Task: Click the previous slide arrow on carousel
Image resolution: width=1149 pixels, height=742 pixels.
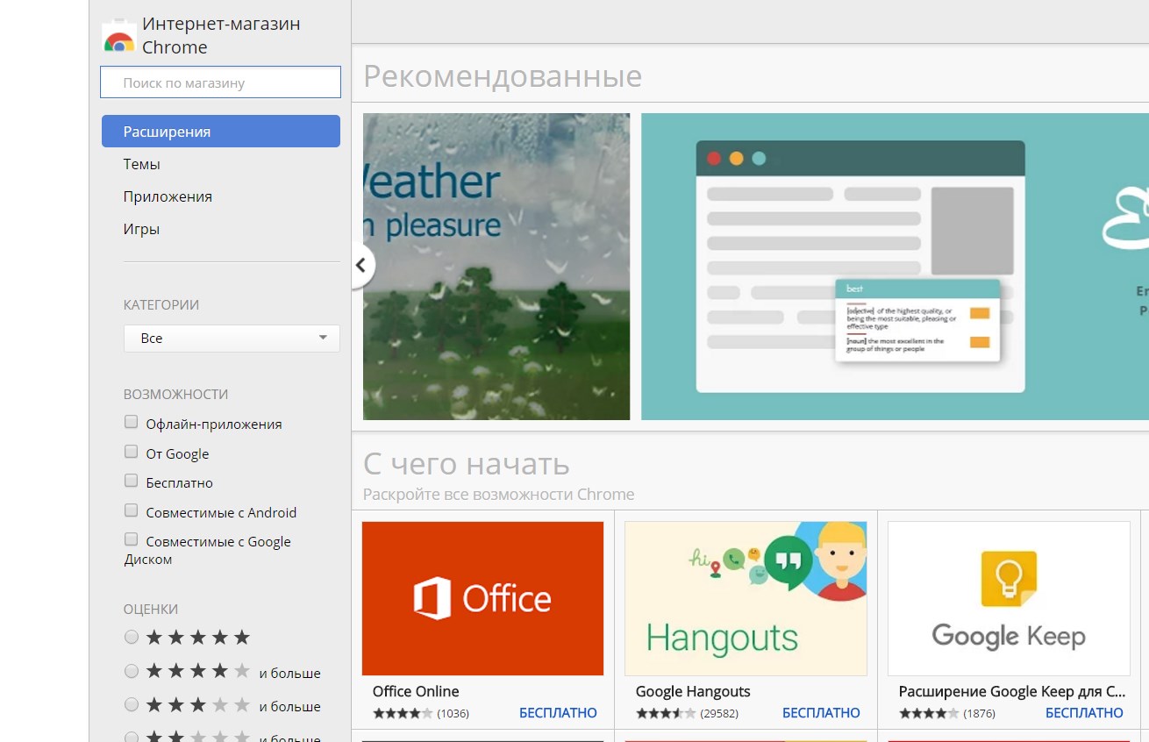Action: 361,265
